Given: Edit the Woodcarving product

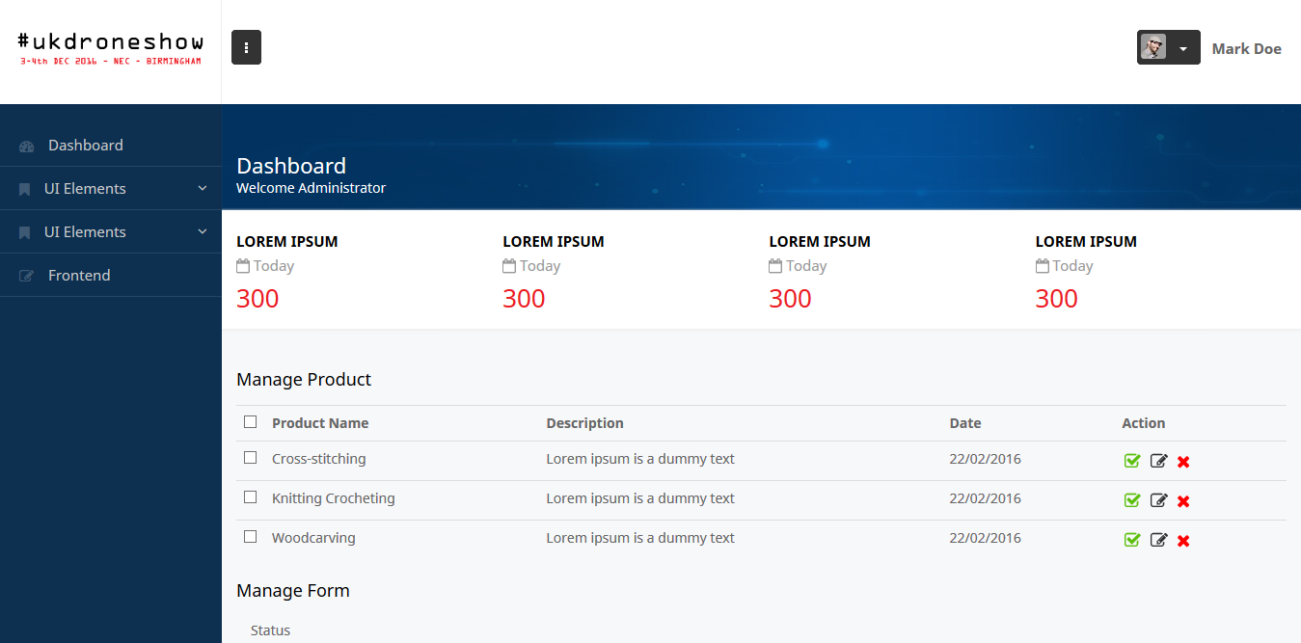Looking at the screenshot, I should click(x=1158, y=540).
